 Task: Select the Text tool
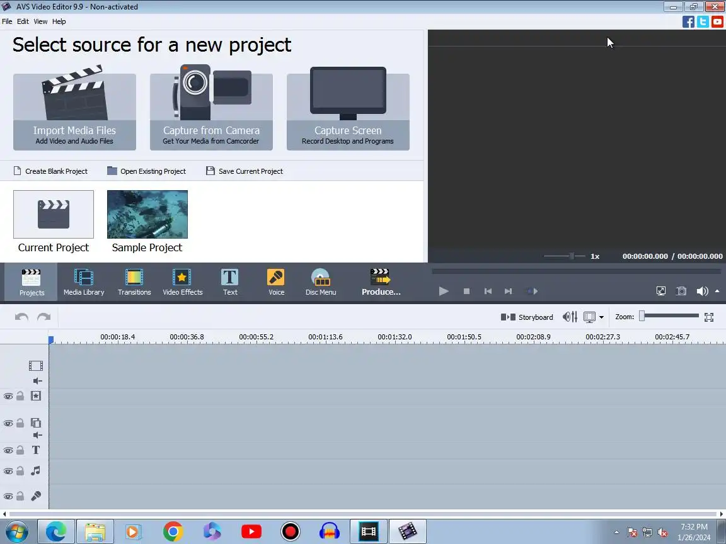[x=230, y=282]
